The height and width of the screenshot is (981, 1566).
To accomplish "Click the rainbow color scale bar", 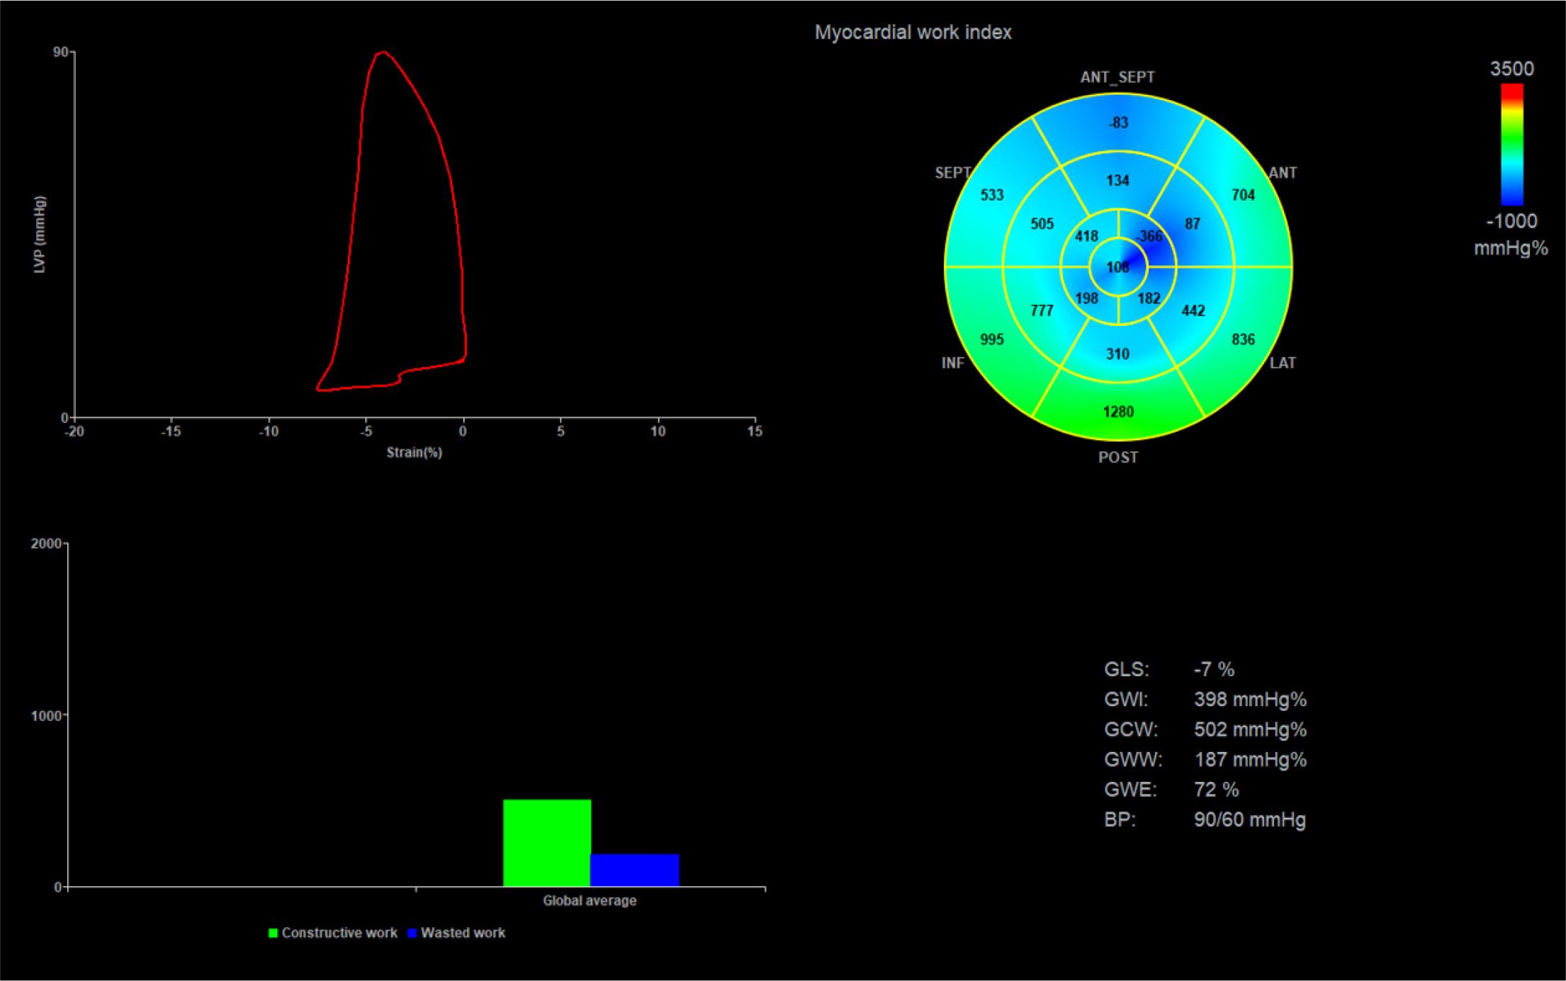I will coord(1511,145).
